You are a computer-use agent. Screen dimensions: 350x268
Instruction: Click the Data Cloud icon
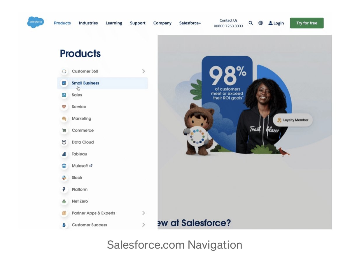point(64,142)
